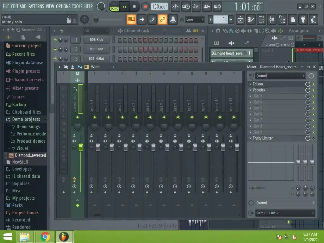Image resolution: width=324 pixels, height=243 pixels.
Task: Stop playback with the stop button
Action: [x=134, y=7]
